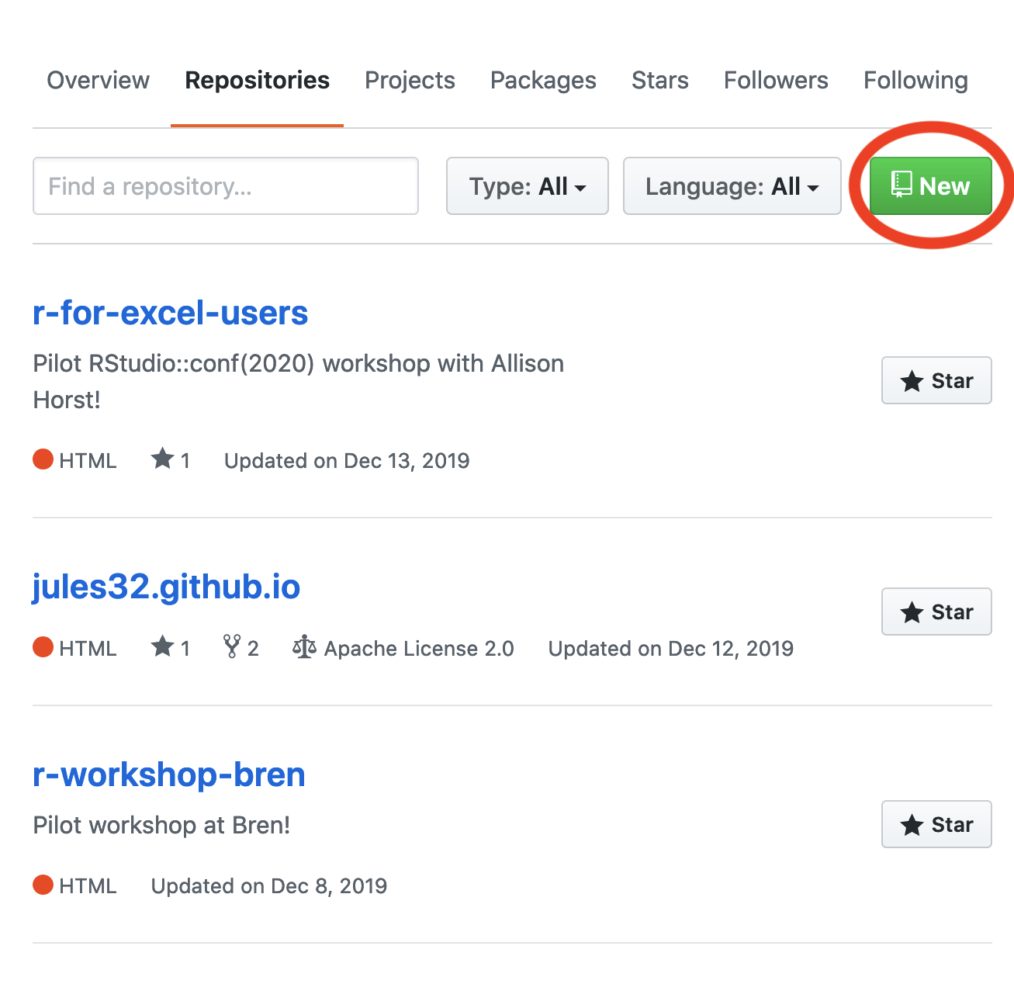This screenshot has height=984, width=1014.
Task: Click the stargazers star icon on r-for-excel-users
Action: tap(162, 459)
